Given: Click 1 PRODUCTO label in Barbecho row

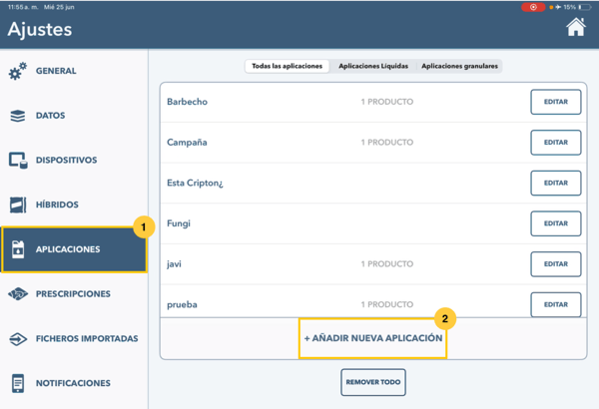Looking at the screenshot, I should point(387,102).
